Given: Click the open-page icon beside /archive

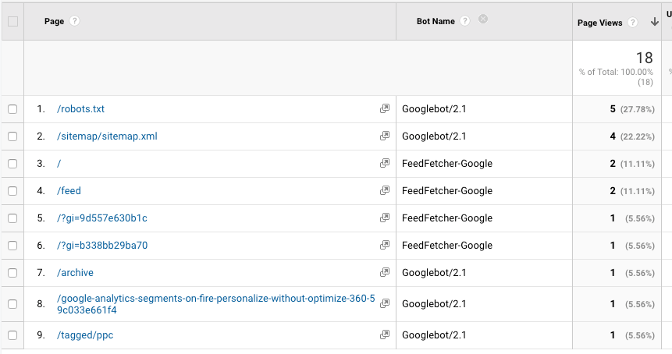Looking at the screenshot, I should point(385,273).
